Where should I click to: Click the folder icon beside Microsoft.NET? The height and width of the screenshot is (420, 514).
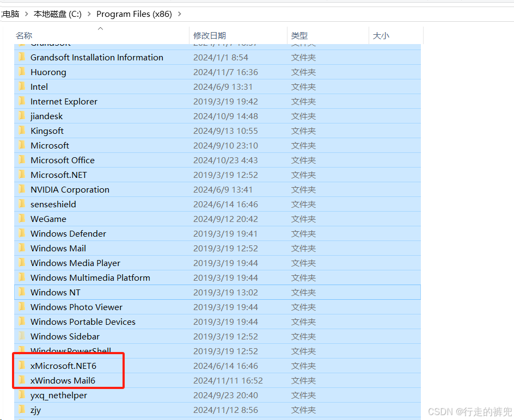22,174
